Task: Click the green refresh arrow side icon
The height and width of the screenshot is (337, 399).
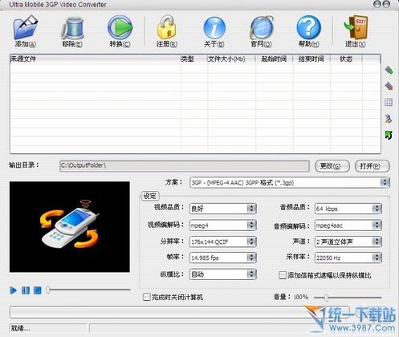Action: (x=389, y=135)
